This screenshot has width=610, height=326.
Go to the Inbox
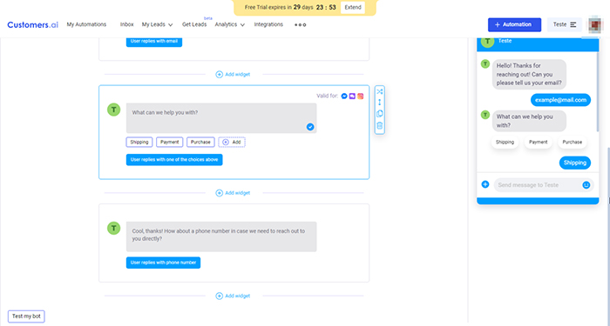[127, 24]
